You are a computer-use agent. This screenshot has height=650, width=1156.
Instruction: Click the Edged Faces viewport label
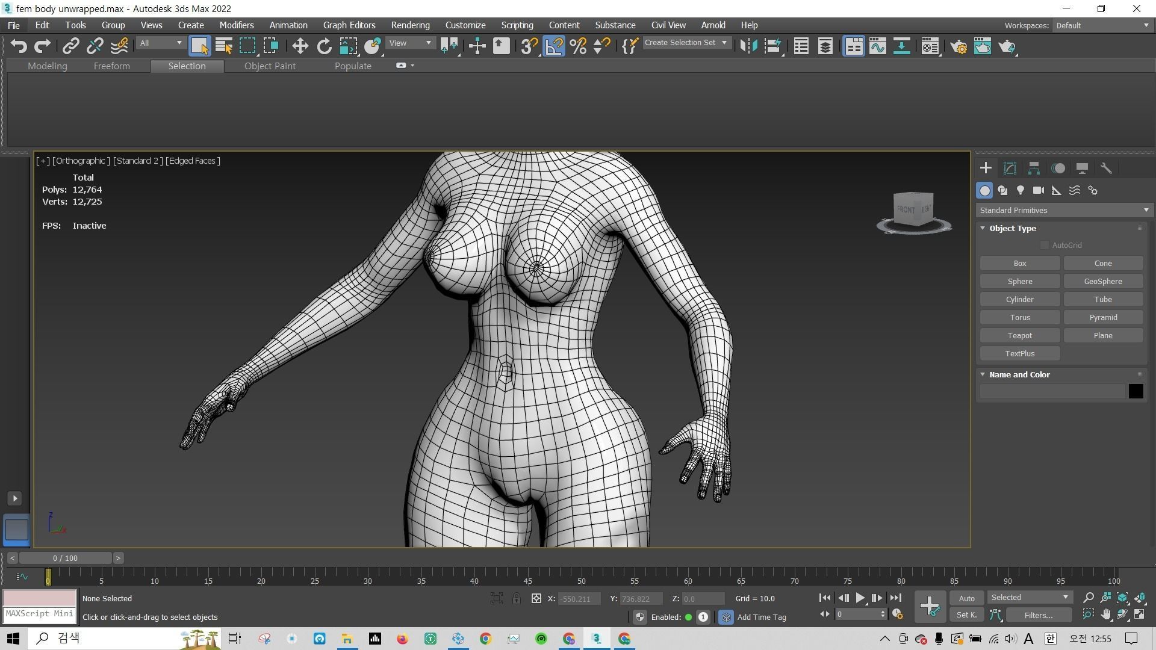click(x=193, y=161)
